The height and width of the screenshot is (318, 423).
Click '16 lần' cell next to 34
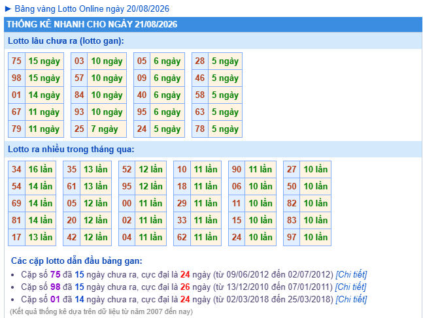41,169
